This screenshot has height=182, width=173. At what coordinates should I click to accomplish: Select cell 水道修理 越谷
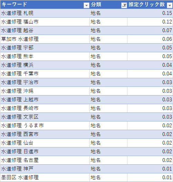[x=45, y=30]
